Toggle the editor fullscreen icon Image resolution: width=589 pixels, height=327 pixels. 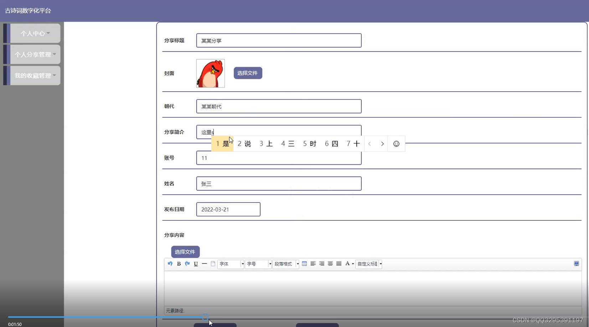click(x=577, y=264)
